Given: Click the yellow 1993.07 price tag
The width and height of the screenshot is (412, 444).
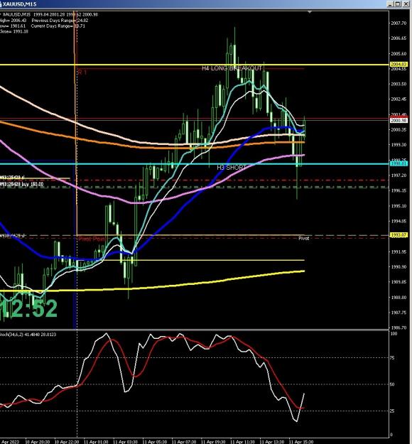Looking at the screenshot, I should 399,235.
